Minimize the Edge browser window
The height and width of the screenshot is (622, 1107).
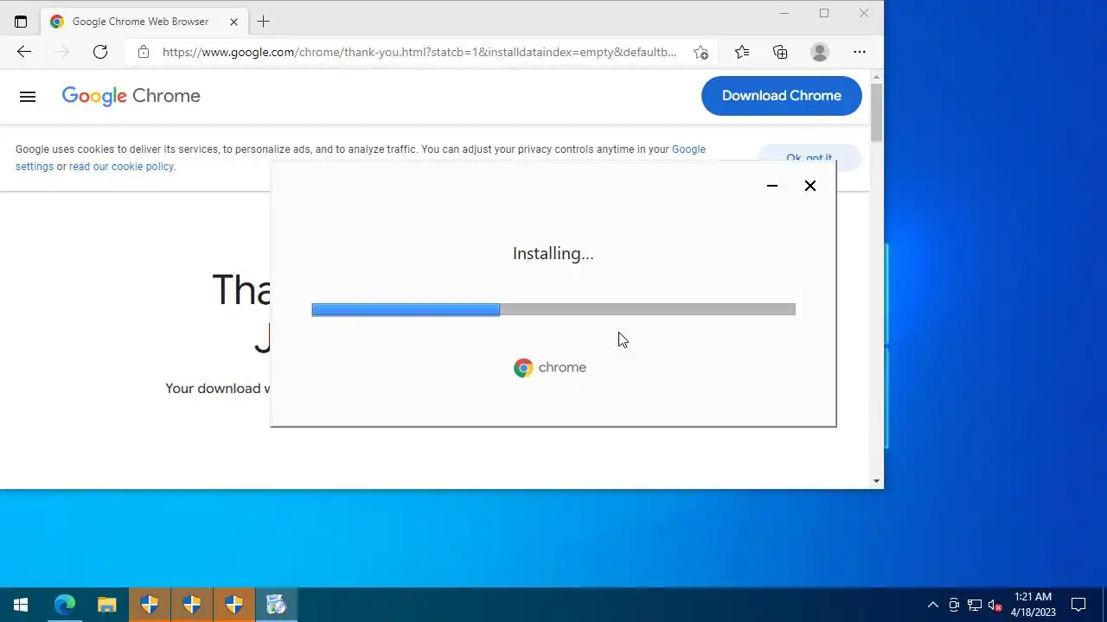coord(784,13)
